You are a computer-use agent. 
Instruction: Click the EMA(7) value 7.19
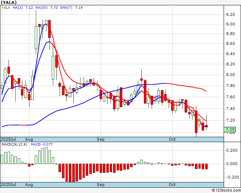tap(79, 8)
